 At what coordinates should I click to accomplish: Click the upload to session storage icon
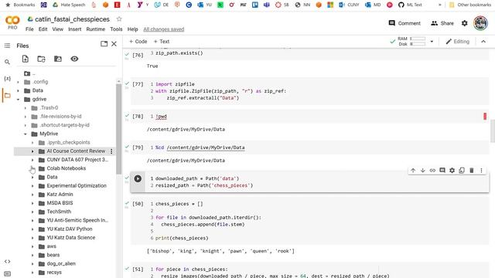point(26,59)
